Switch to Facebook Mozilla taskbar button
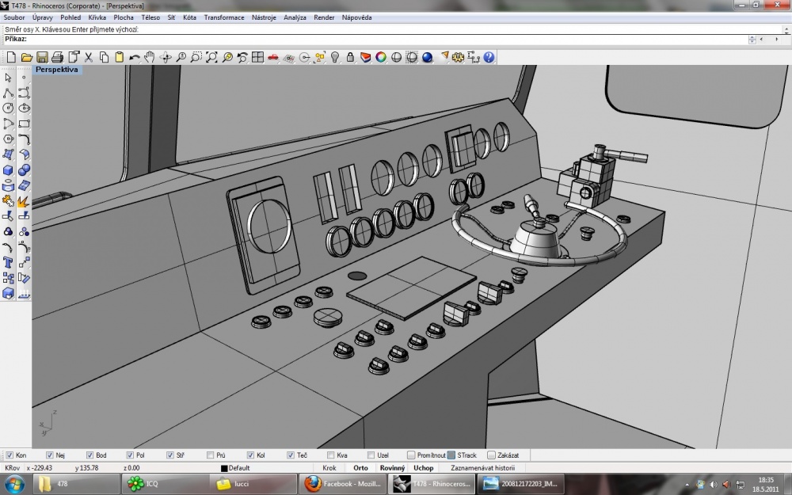Viewport: 792px width, 495px height. [x=344, y=484]
